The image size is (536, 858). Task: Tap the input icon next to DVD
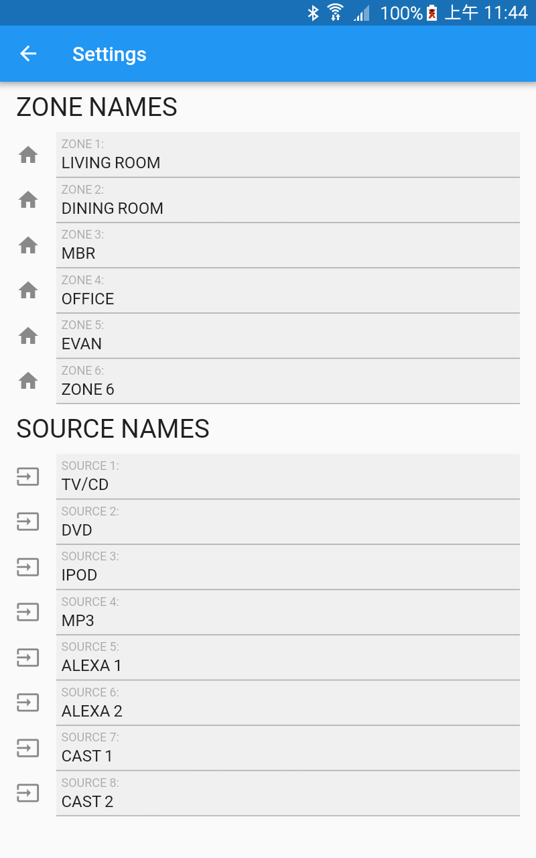28,522
